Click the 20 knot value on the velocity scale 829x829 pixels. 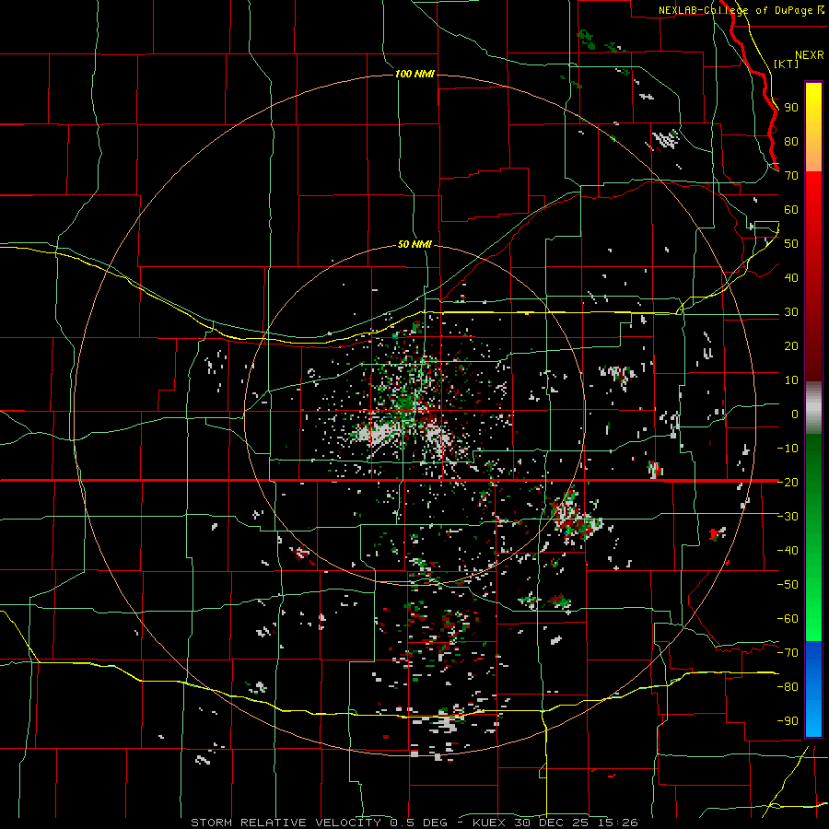pyautogui.click(x=791, y=346)
